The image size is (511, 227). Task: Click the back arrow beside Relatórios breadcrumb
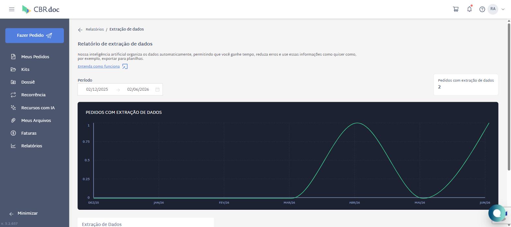[80, 30]
